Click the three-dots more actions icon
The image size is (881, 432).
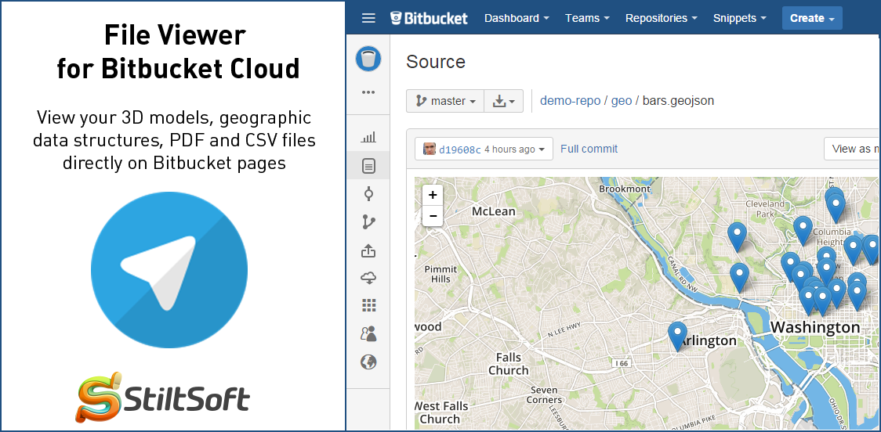pyautogui.click(x=368, y=92)
